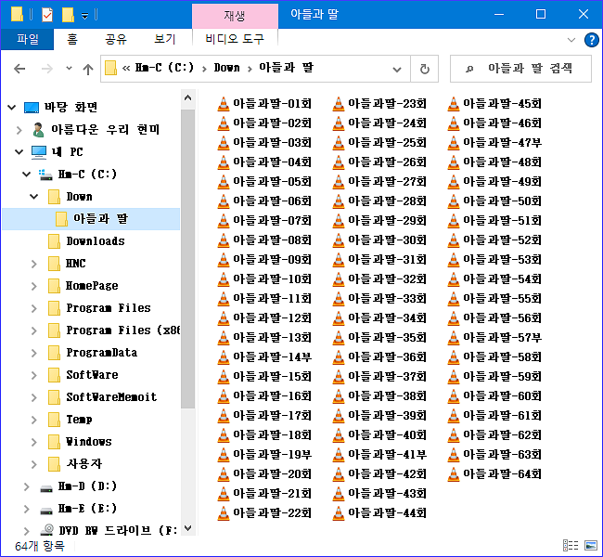The image size is (603, 557).
Task: Select the VLC icon of 아들과딸-14부
Action: [x=224, y=357]
